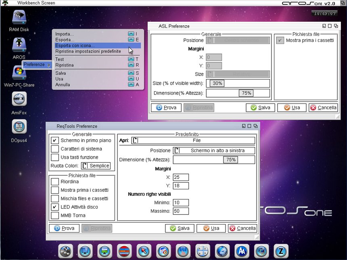The width and height of the screenshot is (347, 260).
Task: Open the AROS drive icon
Action: pyautogui.click(x=19, y=45)
